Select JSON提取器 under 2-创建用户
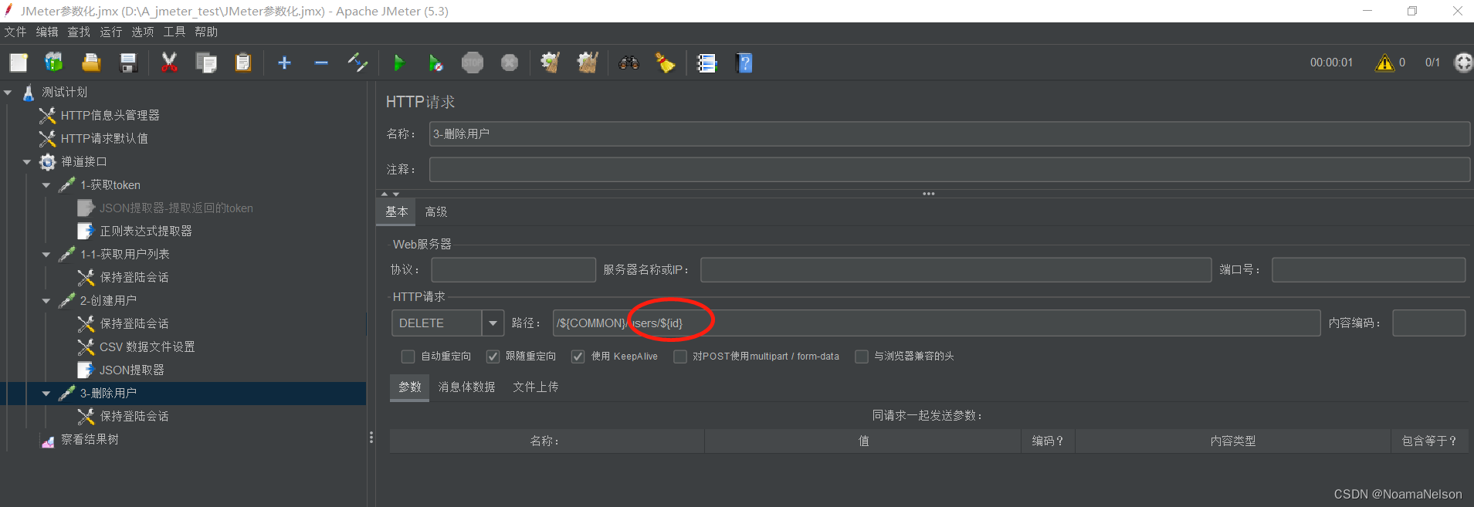The image size is (1474, 507). (131, 370)
